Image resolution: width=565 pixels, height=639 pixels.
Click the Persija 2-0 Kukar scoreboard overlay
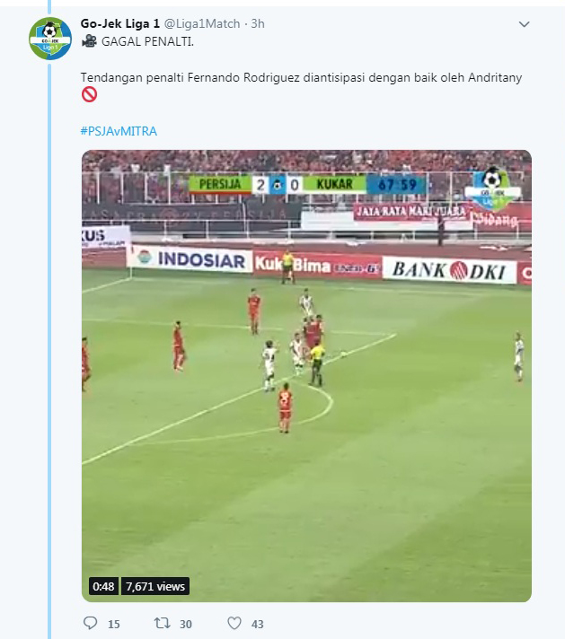[307, 185]
